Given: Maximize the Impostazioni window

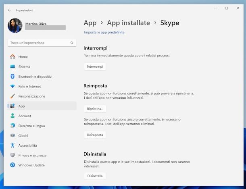Looking at the screenshot, I should tap(227, 8).
